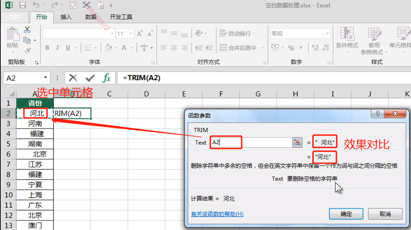Toggle align text right

184,48
